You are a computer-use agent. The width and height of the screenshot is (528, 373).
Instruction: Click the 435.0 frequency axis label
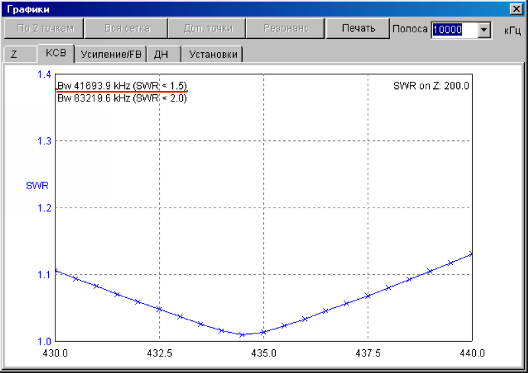point(263,353)
